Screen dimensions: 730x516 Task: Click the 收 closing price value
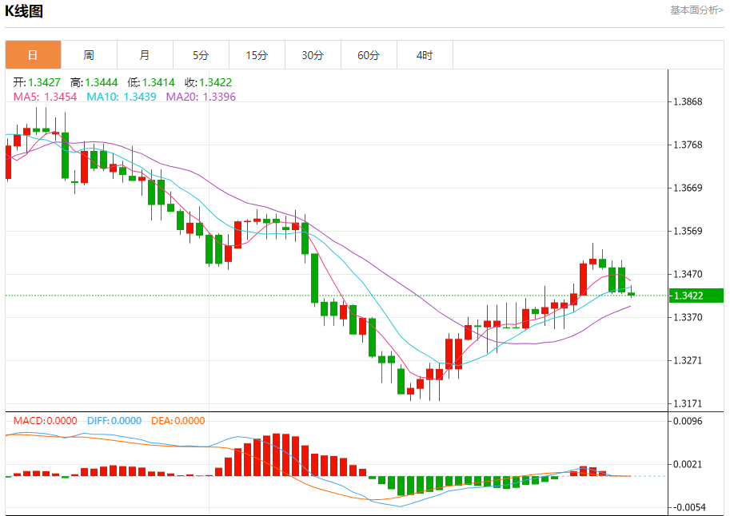point(208,82)
